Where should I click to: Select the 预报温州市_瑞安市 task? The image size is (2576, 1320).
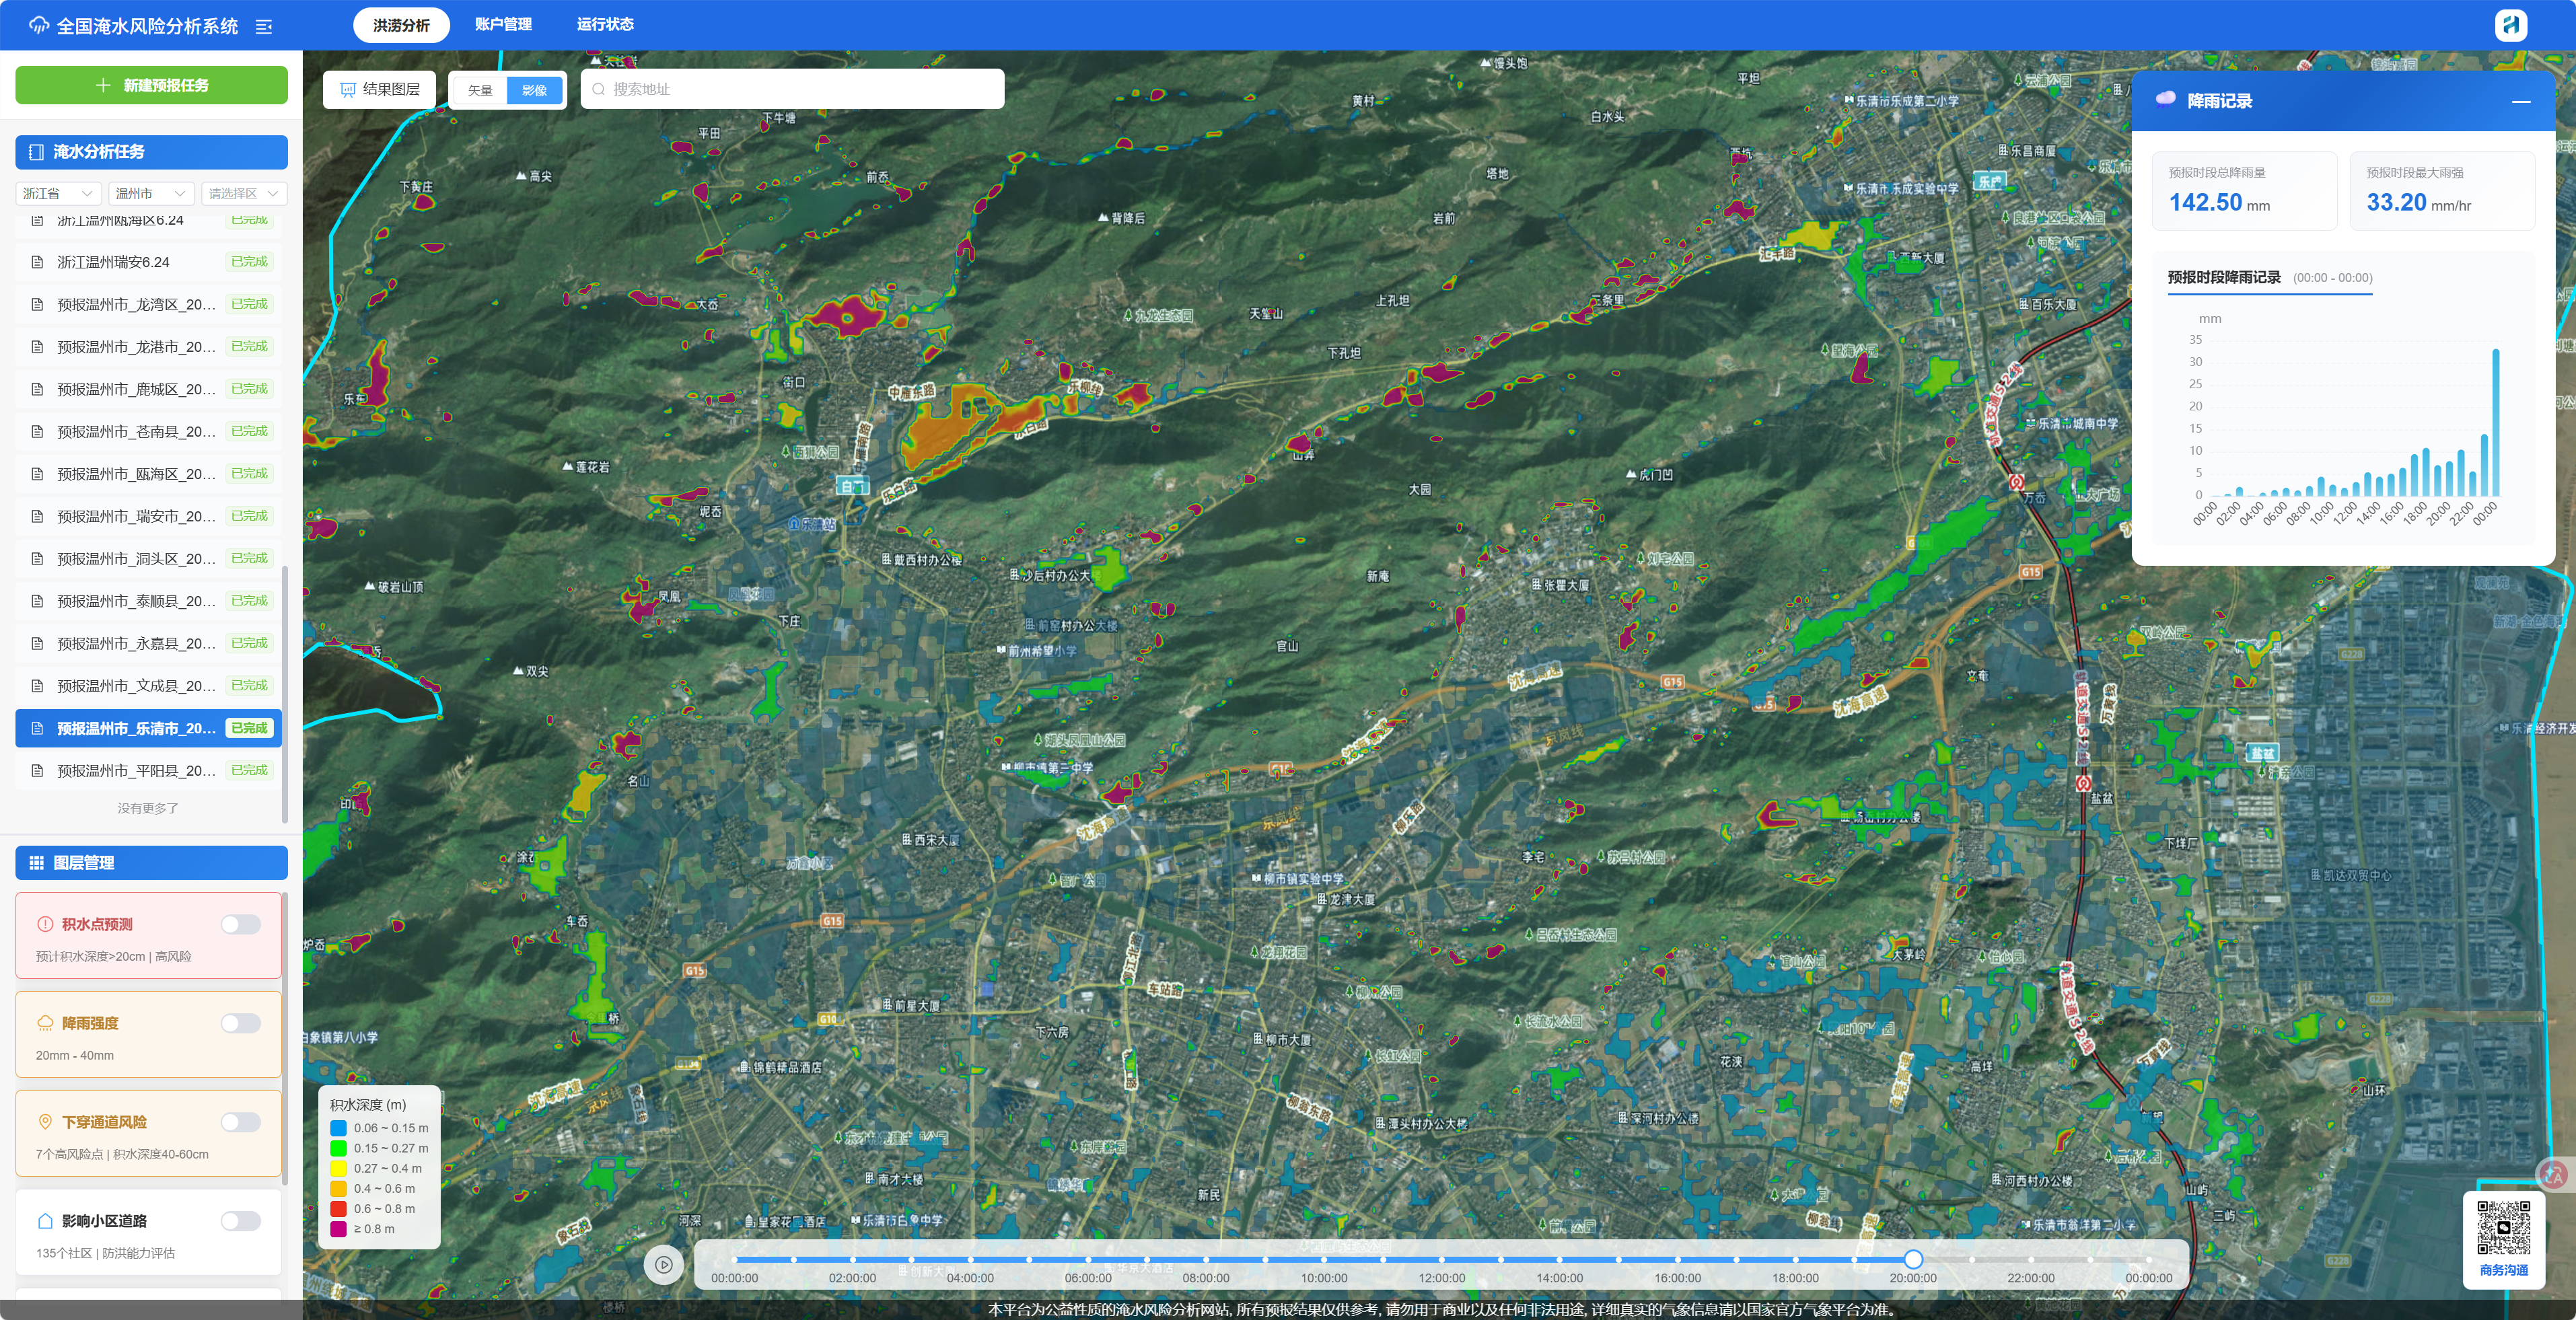[149, 516]
